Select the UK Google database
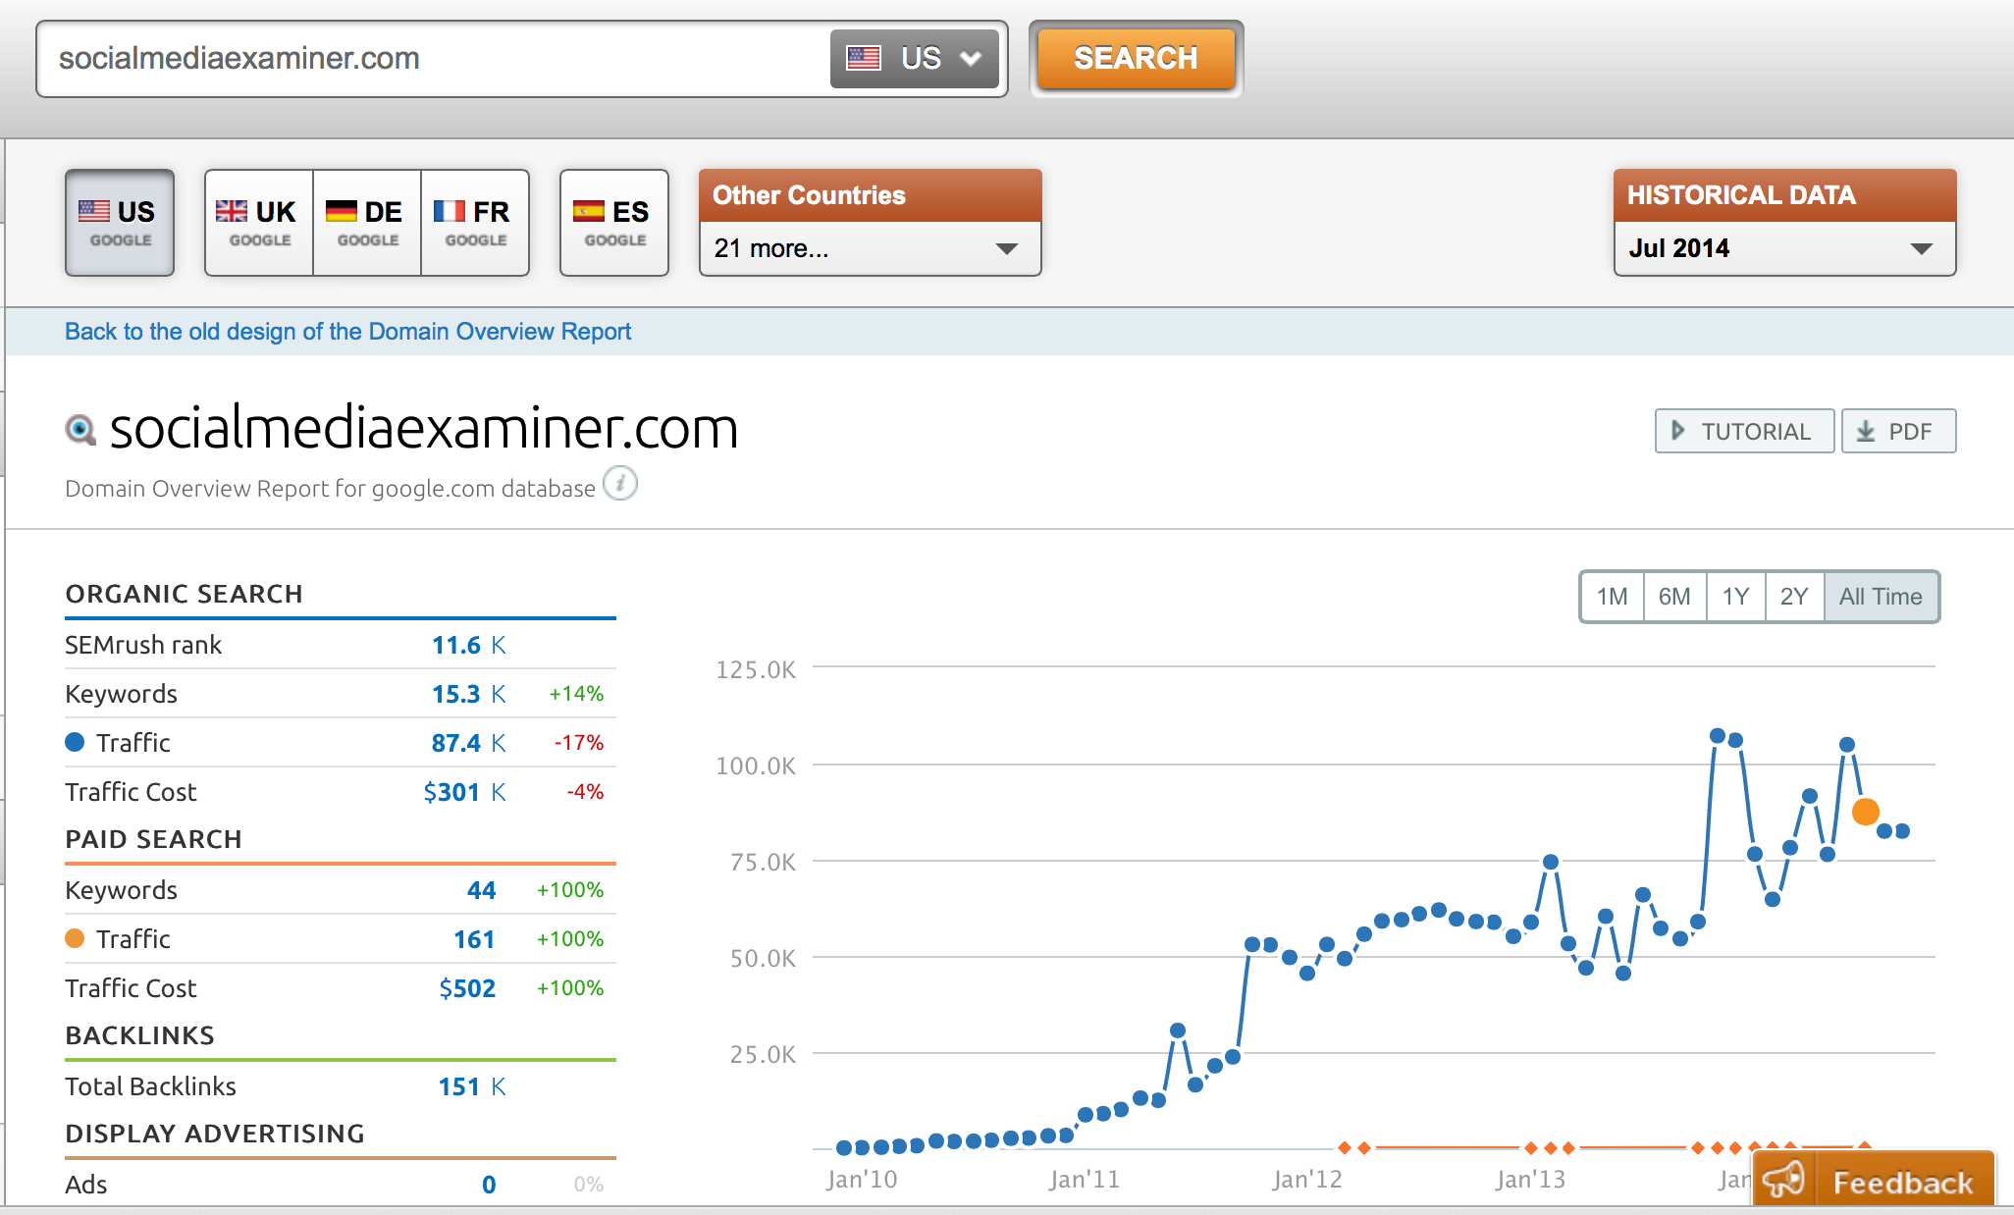Image resolution: width=2014 pixels, height=1215 pixels. (259, 223)
